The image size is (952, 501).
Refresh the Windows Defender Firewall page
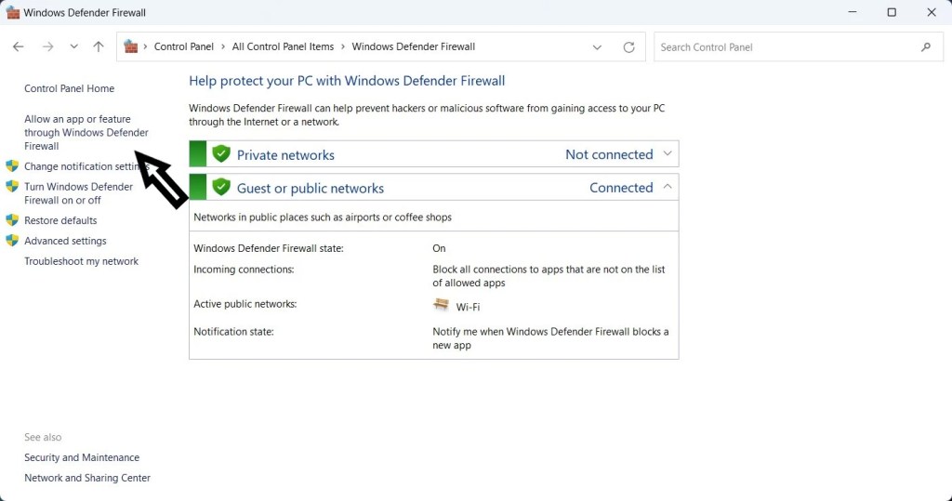(629, 47)
